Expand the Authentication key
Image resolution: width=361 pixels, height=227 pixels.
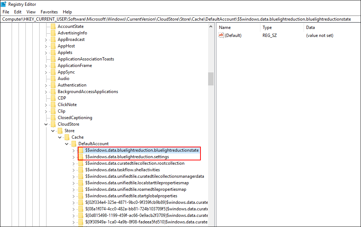[x=46, y=85]
